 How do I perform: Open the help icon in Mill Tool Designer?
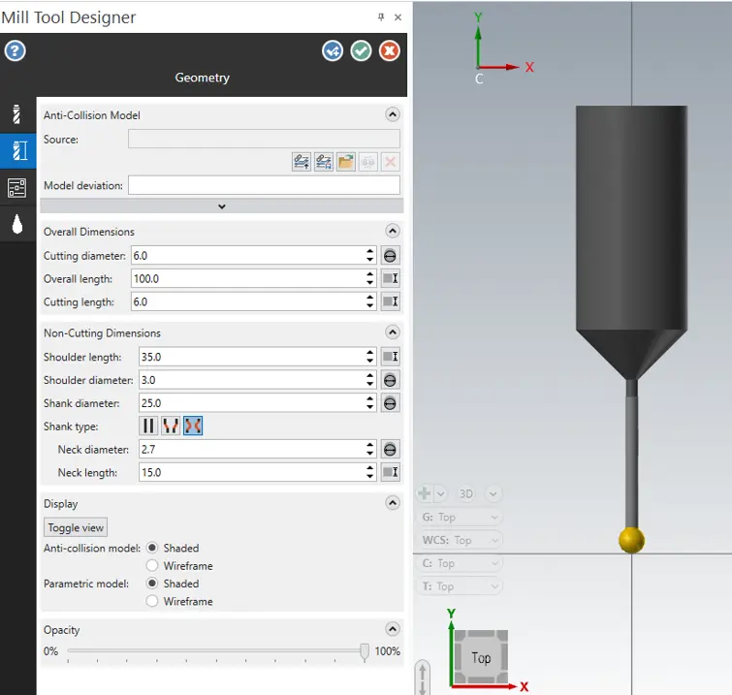pos(15,50)
